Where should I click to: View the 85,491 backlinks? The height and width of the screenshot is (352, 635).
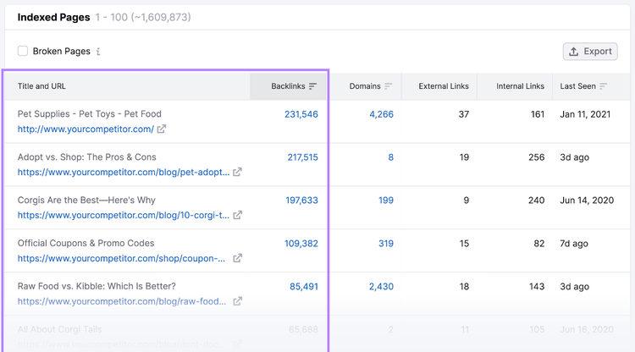pos(303,287)
